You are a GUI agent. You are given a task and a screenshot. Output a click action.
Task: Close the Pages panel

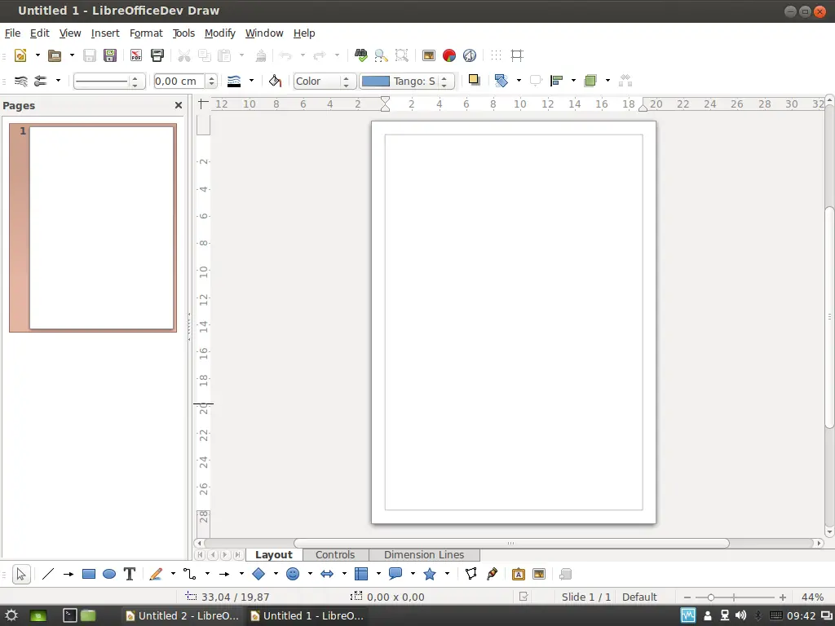click(x=179, y=105)
